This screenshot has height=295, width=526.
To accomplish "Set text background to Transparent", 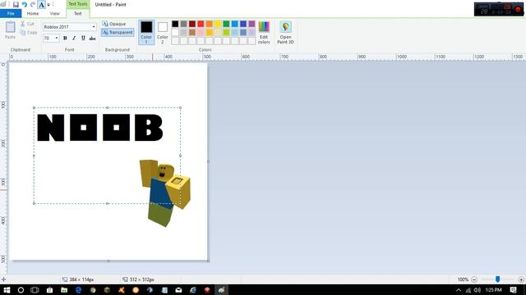I will [x=118, y=33].
